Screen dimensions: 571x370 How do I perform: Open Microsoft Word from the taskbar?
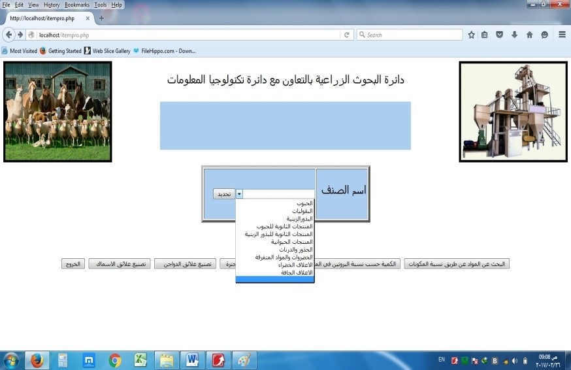192,360
